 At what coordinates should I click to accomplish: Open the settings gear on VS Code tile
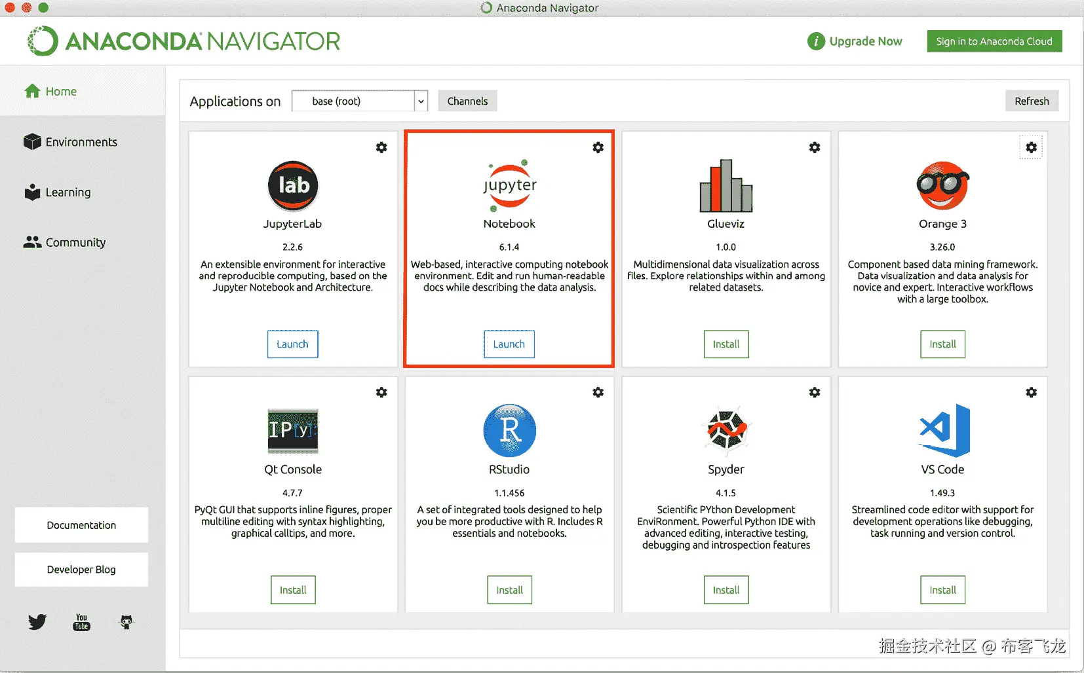[x=1031, y=392]
